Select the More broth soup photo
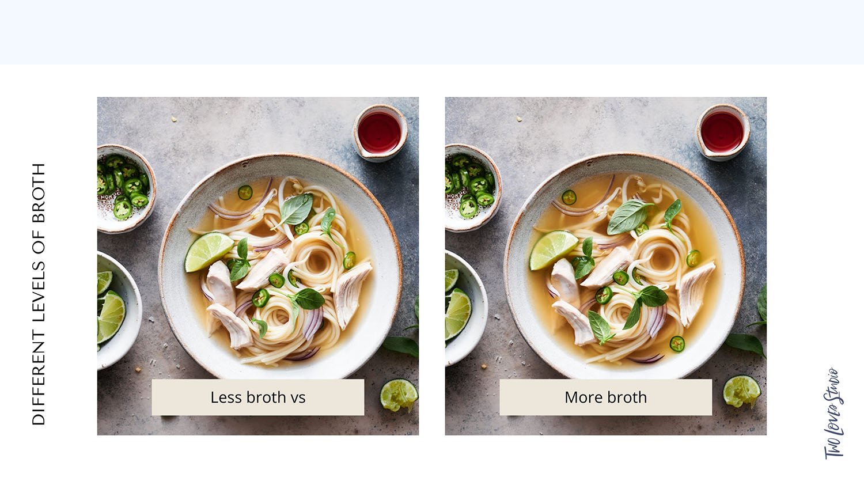The height and width of the screenshot is (485, 864). click(605, 266)
